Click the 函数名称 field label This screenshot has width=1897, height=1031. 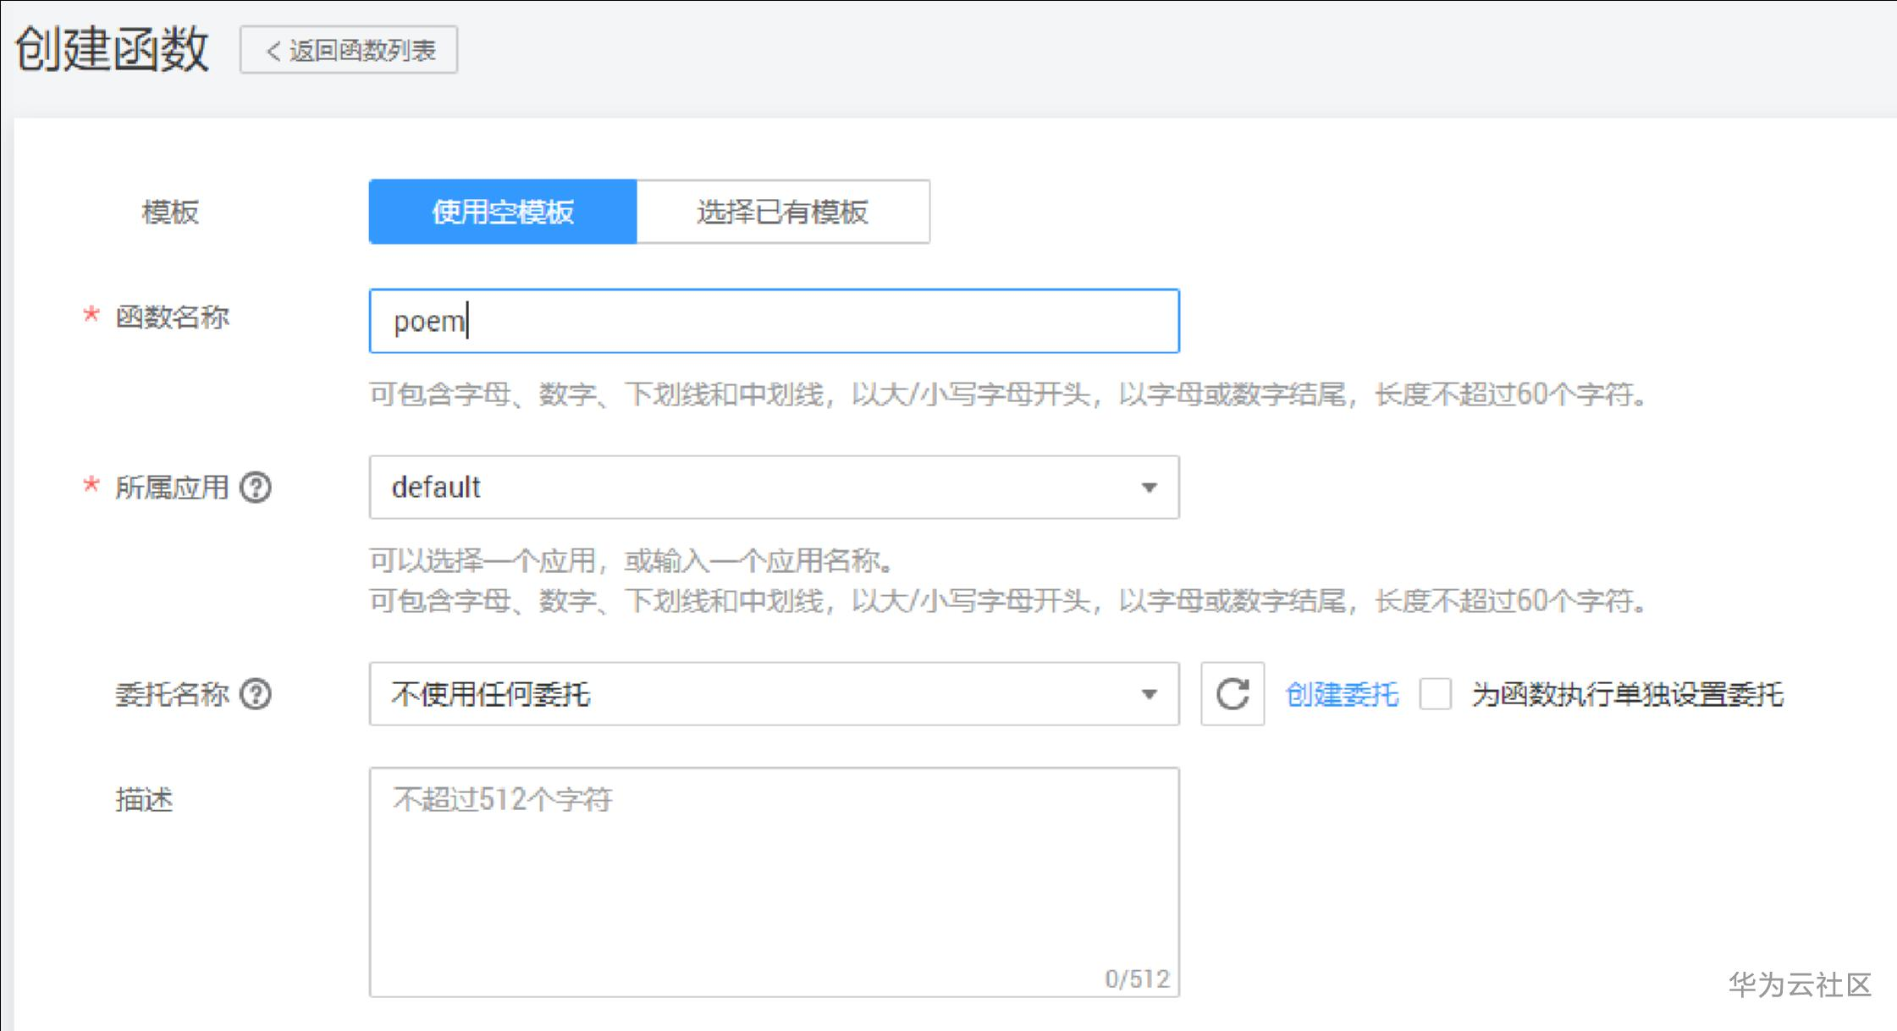(172, 317)
